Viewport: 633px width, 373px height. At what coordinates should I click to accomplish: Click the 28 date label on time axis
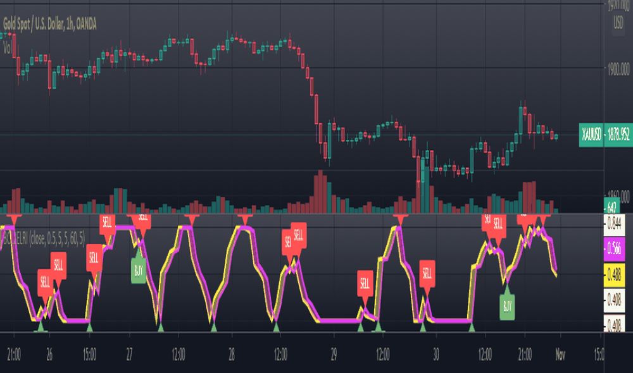pos(232,353)
